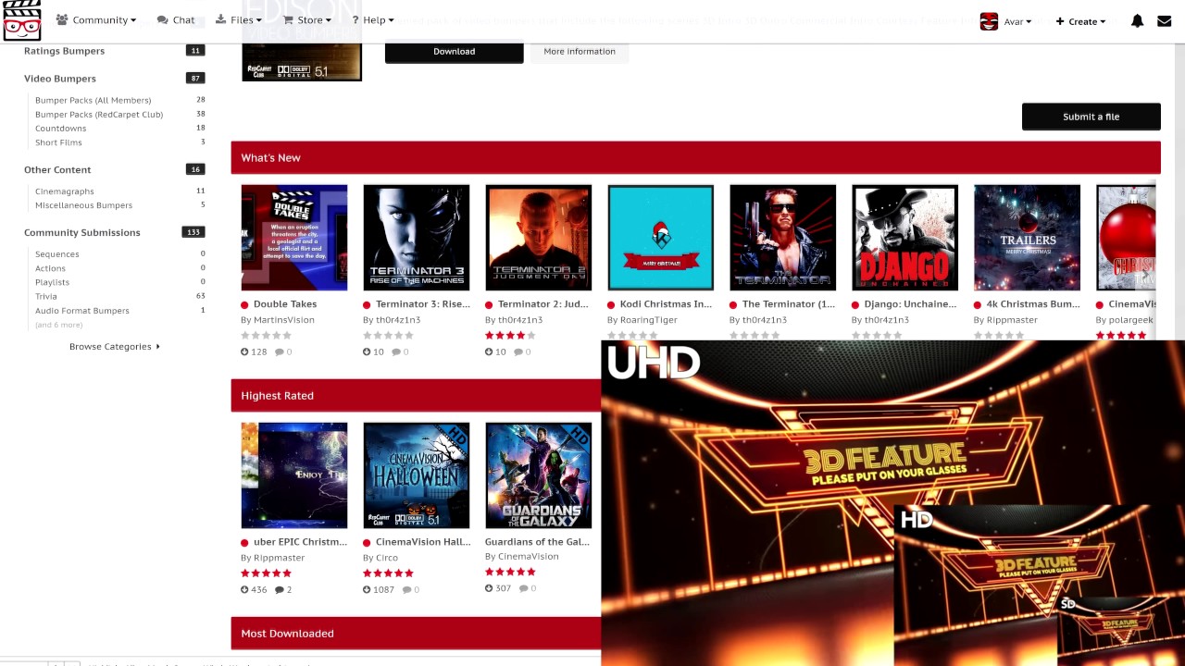Open author RoaringTiger profile
Screen dimensions: 1185x666
[649, 320]
